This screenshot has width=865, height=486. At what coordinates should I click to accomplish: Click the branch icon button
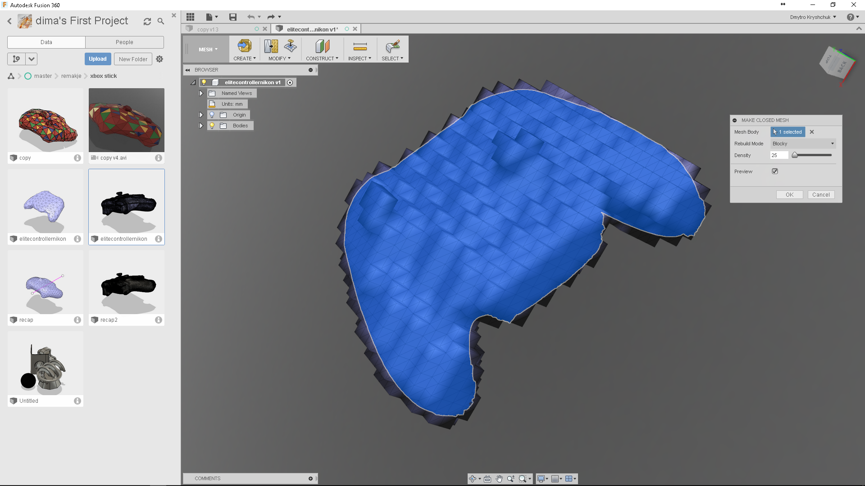(16, 59)
